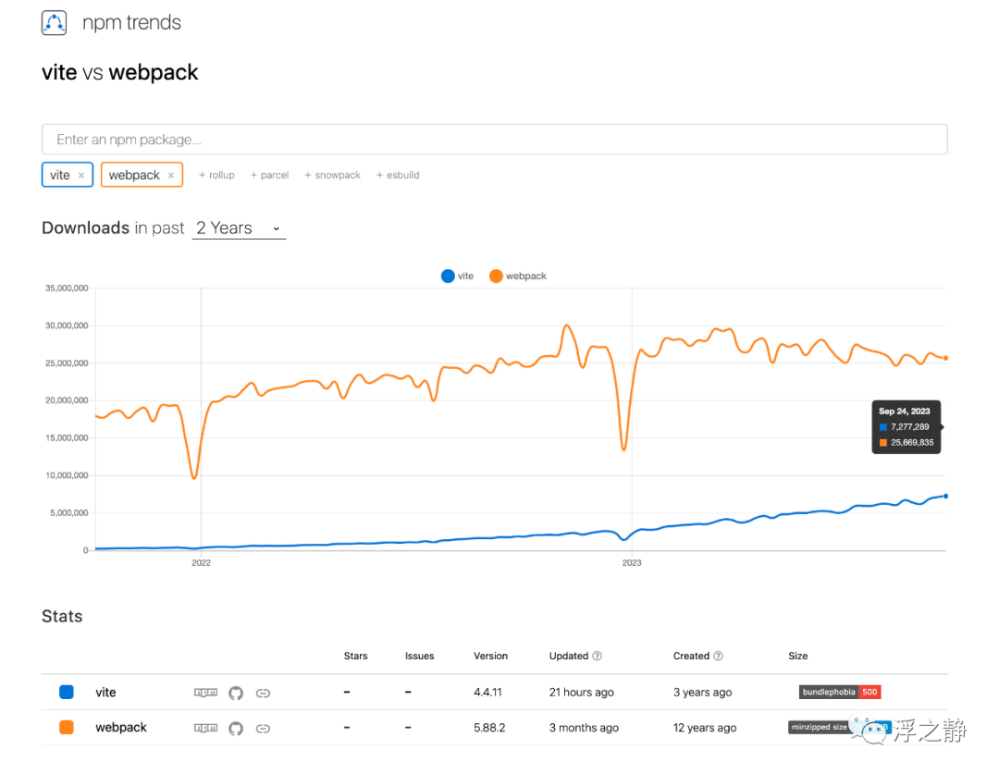Remove the webpack package tag
This screenshot has width=999, height=774.
pyautogui.click(x=171, y=175)
